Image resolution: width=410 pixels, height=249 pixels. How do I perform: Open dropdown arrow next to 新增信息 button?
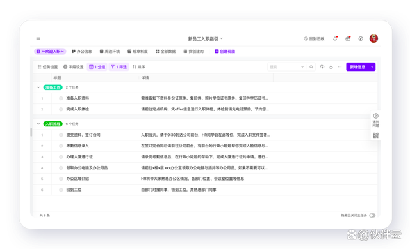(372, 67)
